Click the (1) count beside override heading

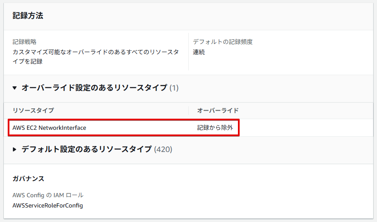pos(174,88)
